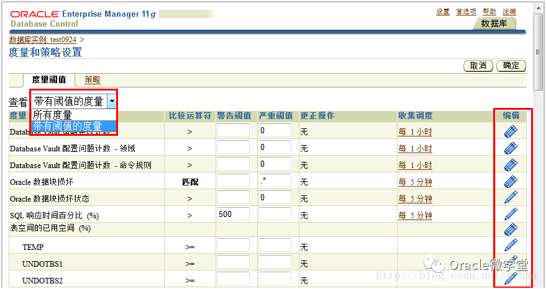
Task: Click critical threshold for Database Vault 命令规则
Action: click(275, 164)
